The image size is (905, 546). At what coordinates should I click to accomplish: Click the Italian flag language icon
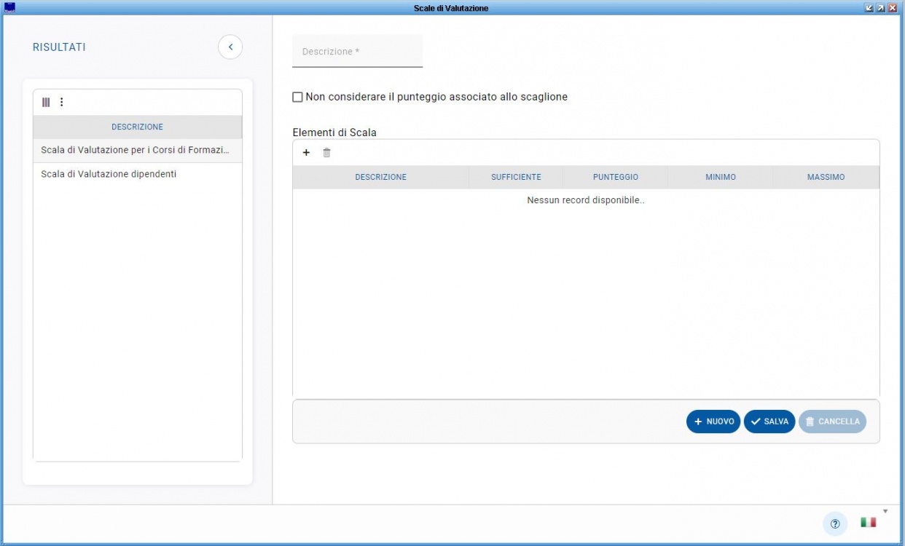point(868,522)
